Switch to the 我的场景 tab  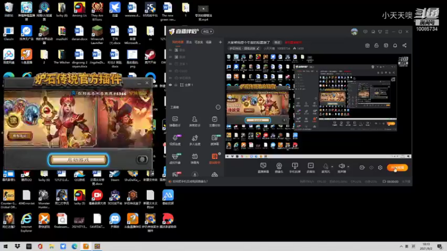tap(178, 42)
